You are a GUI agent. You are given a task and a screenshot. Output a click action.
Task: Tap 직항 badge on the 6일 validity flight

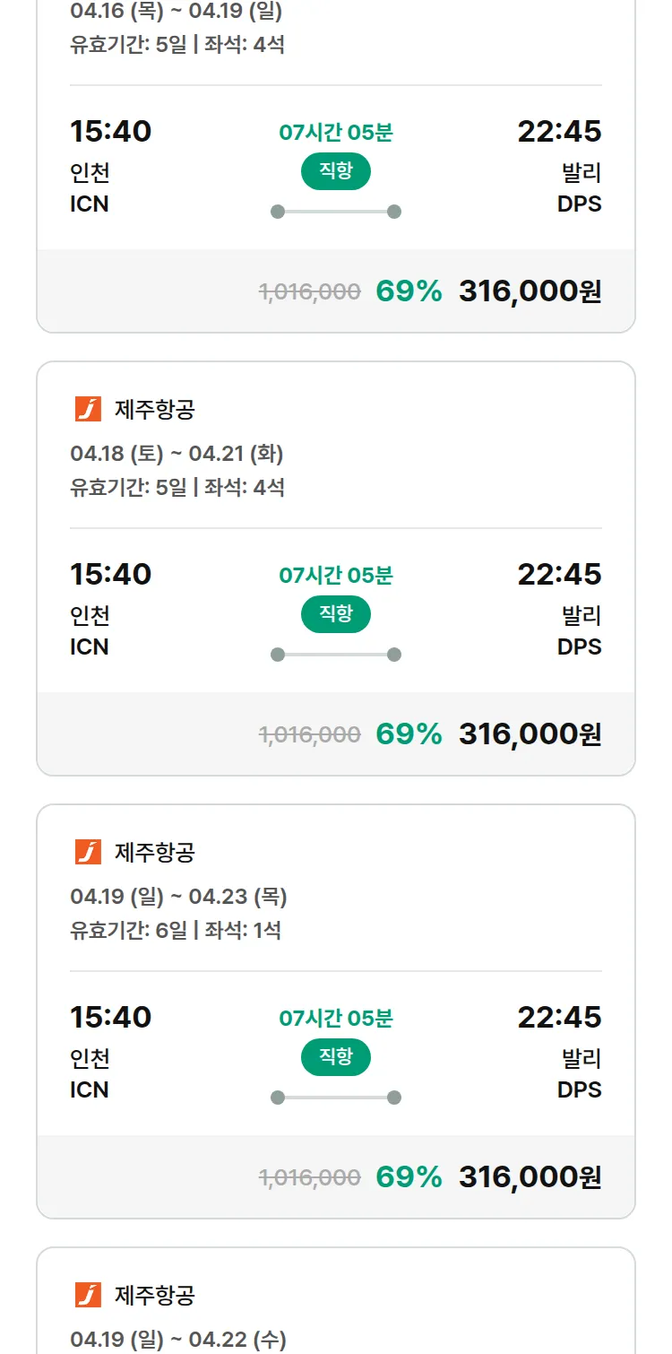point(335,1057)
